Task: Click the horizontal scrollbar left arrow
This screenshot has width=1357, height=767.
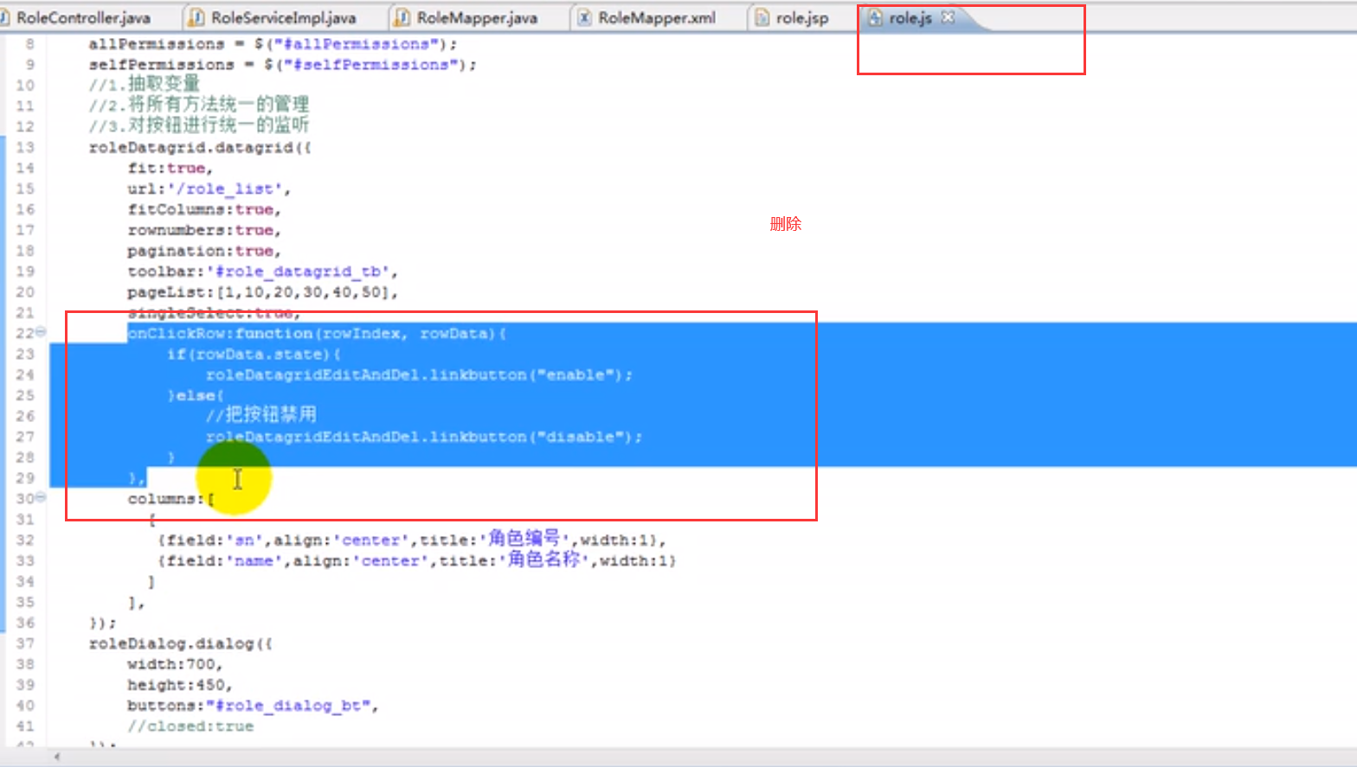Action: pyautogui.click(x=57, y=757)
